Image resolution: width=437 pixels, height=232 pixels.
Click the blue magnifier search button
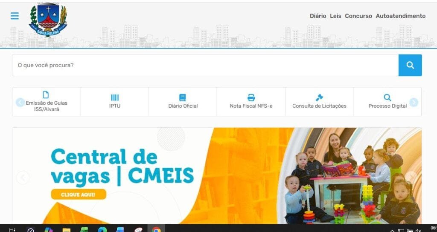click(410, 65)
